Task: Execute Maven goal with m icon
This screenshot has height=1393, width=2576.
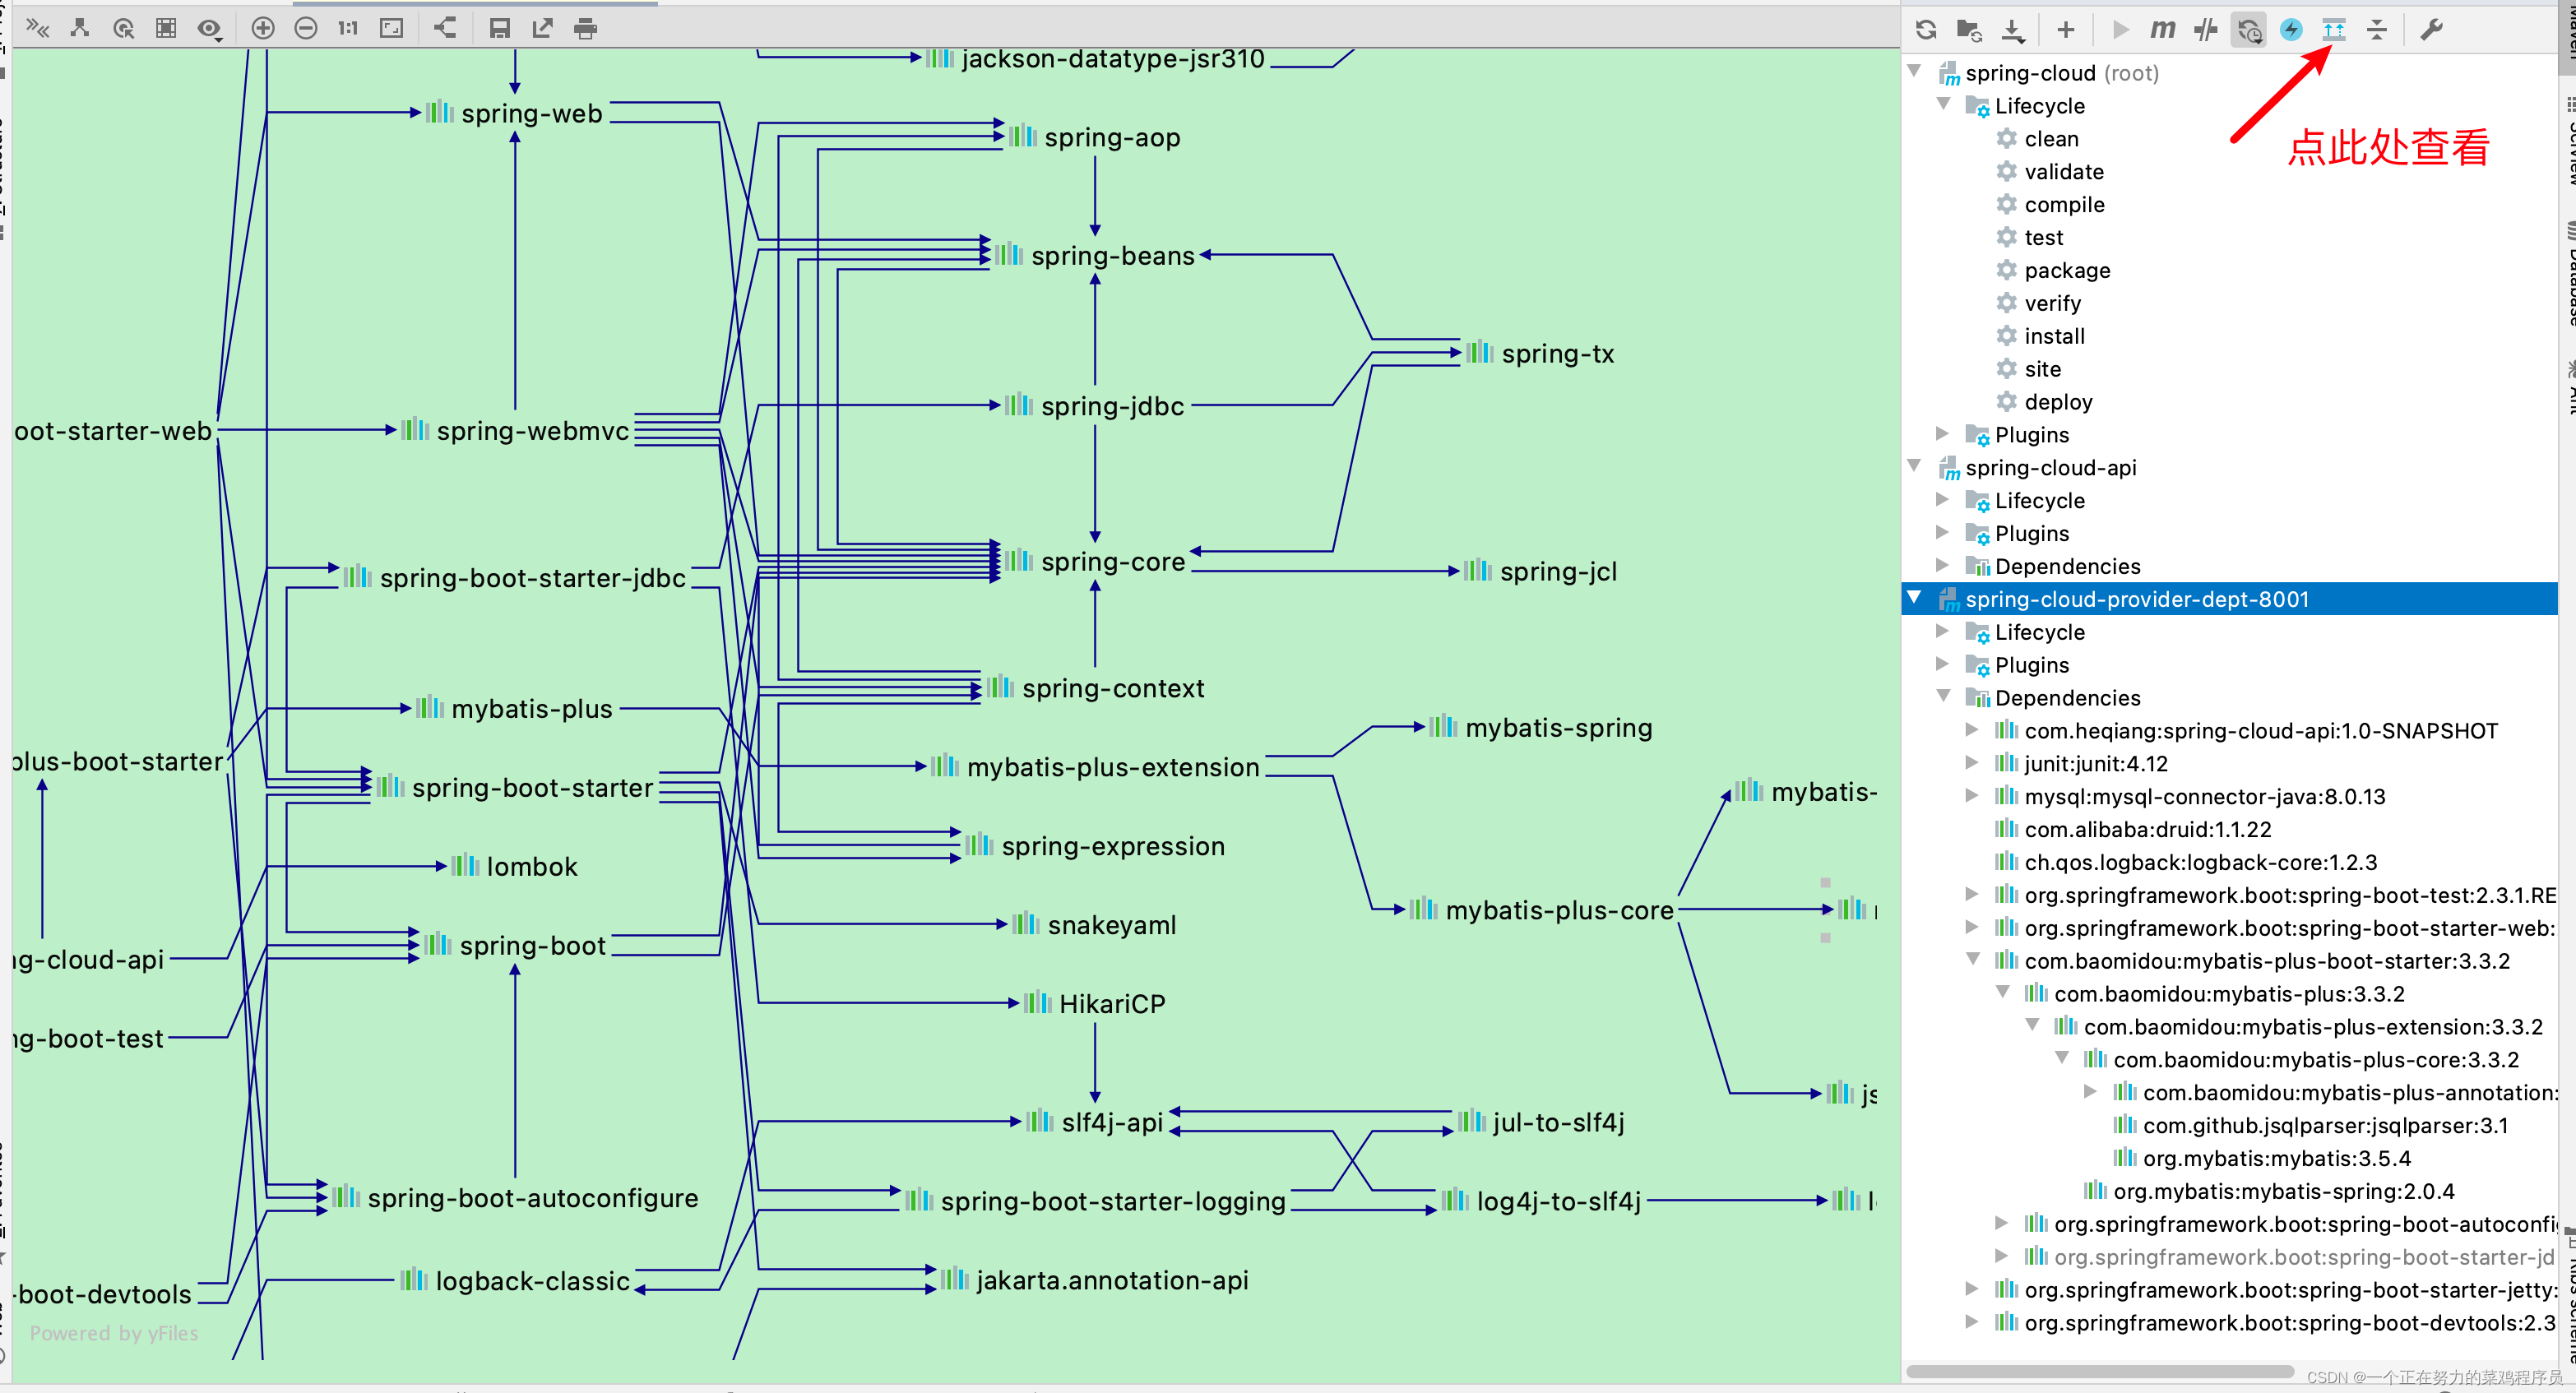Action: pos(2162,30)
